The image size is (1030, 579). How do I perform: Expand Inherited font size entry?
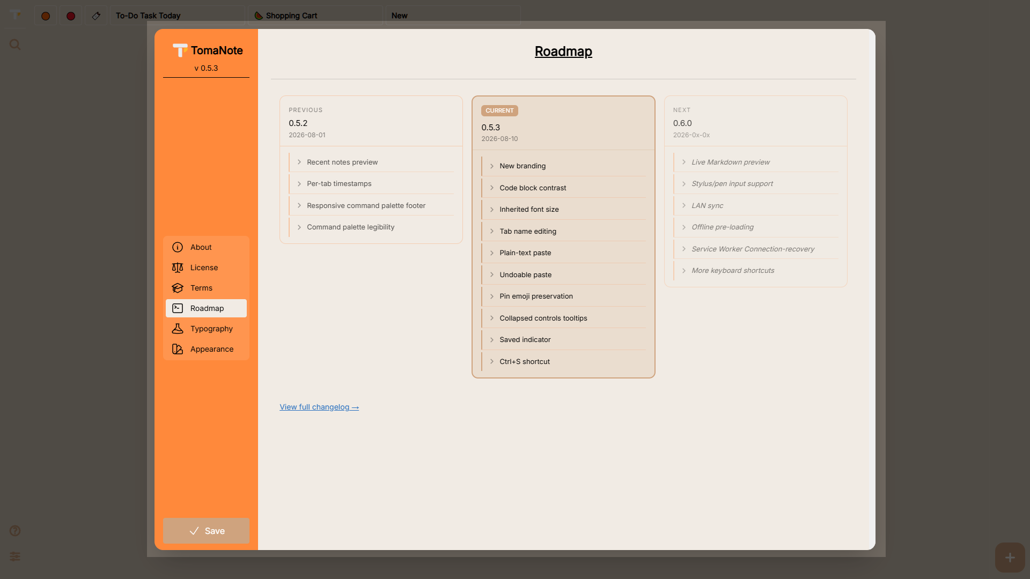click(x=564, y=210)
